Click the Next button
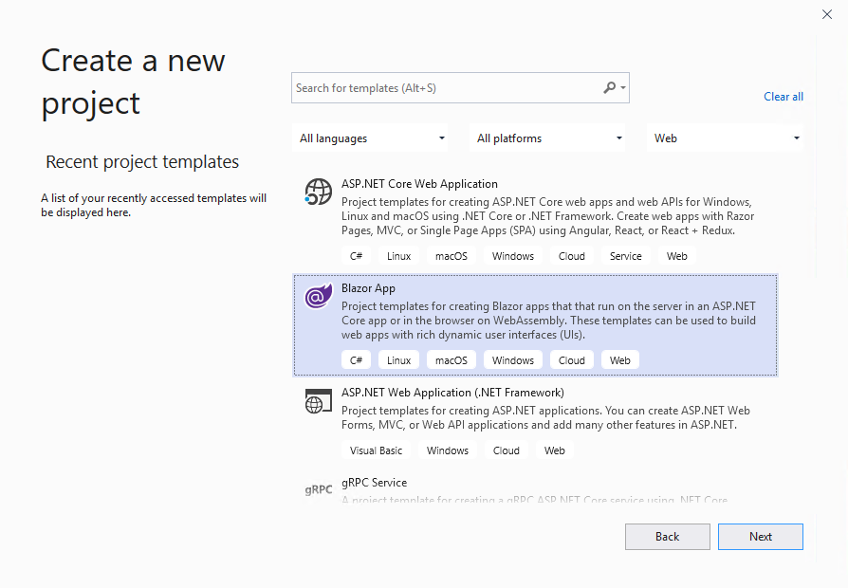 coord(761,537)
